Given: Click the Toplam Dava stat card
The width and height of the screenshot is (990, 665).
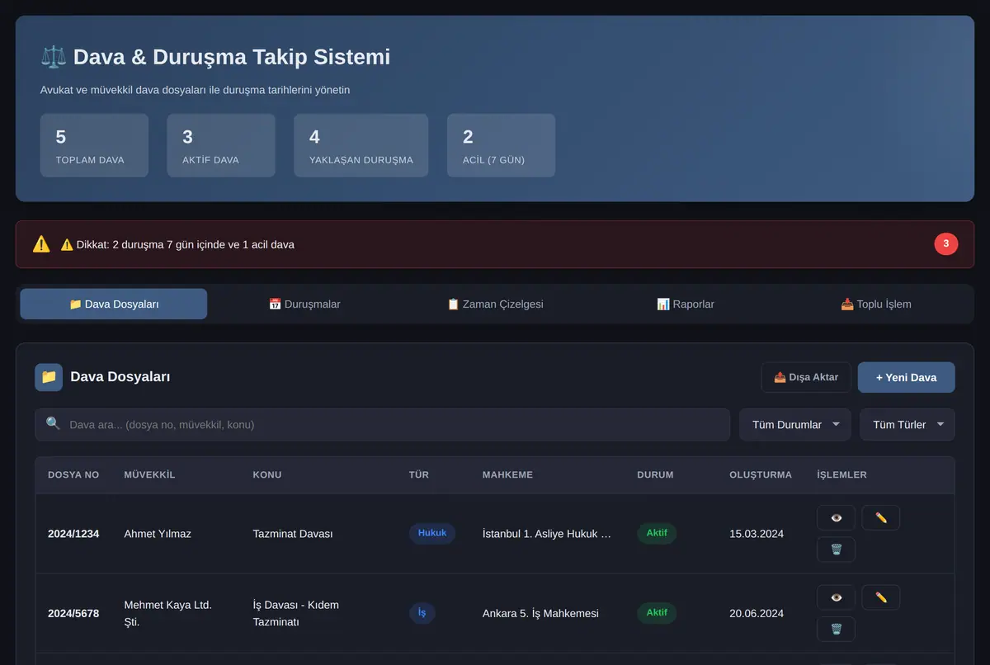Looking at the screenshot, I should [94, 145].
